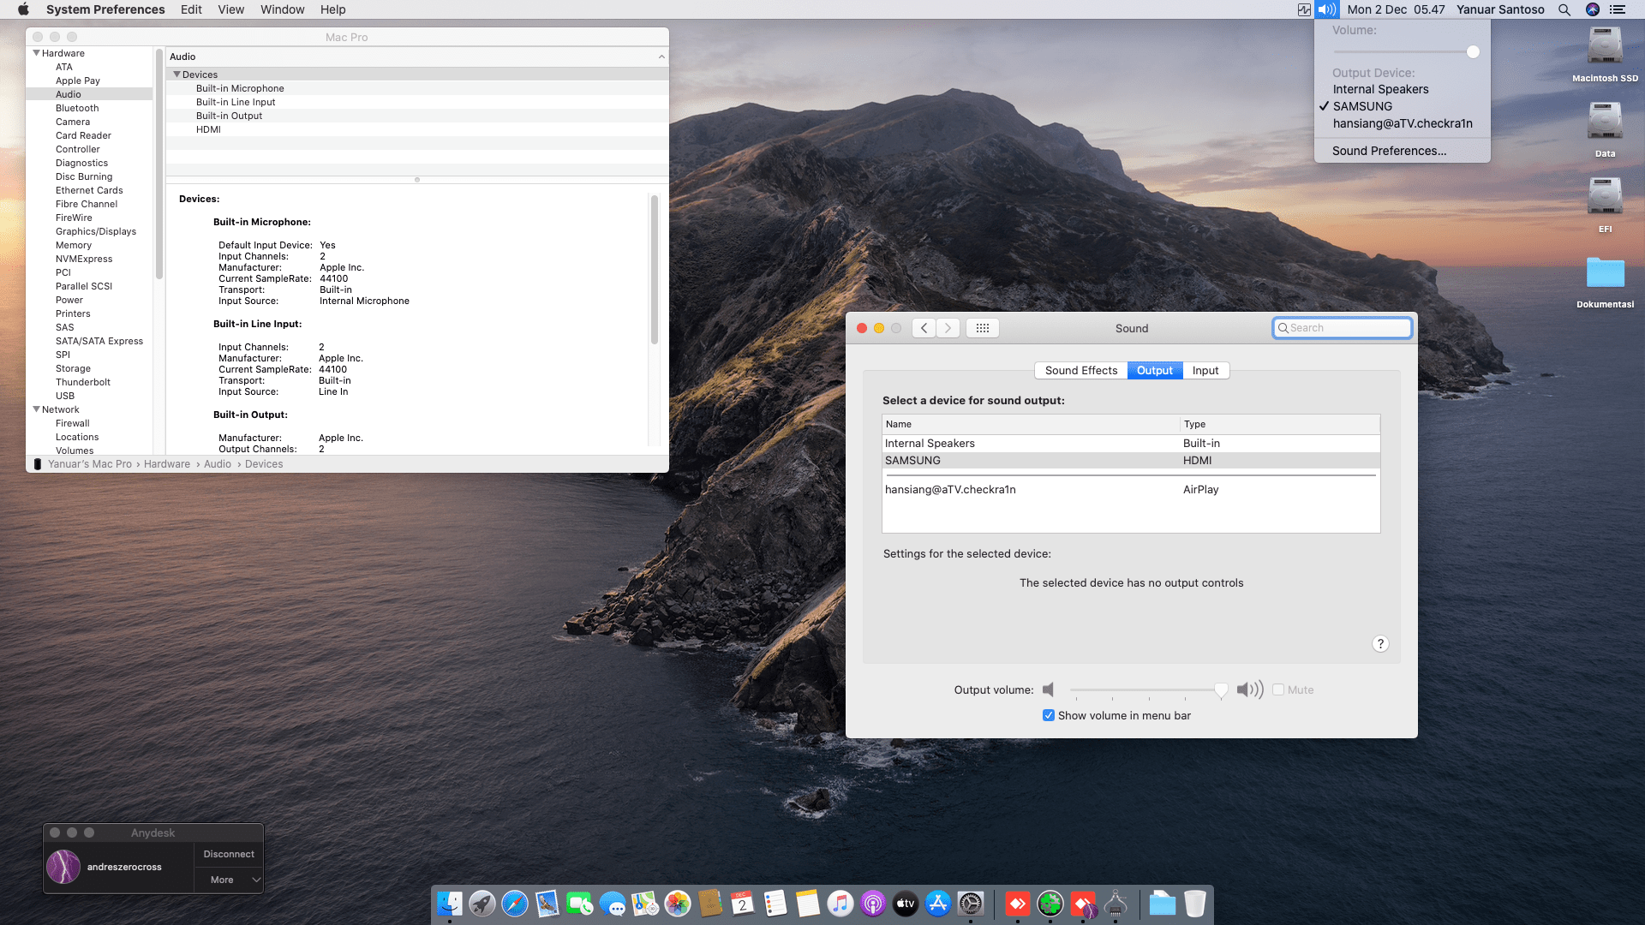Go forward in Sound preferences

[x=948, y=328]
